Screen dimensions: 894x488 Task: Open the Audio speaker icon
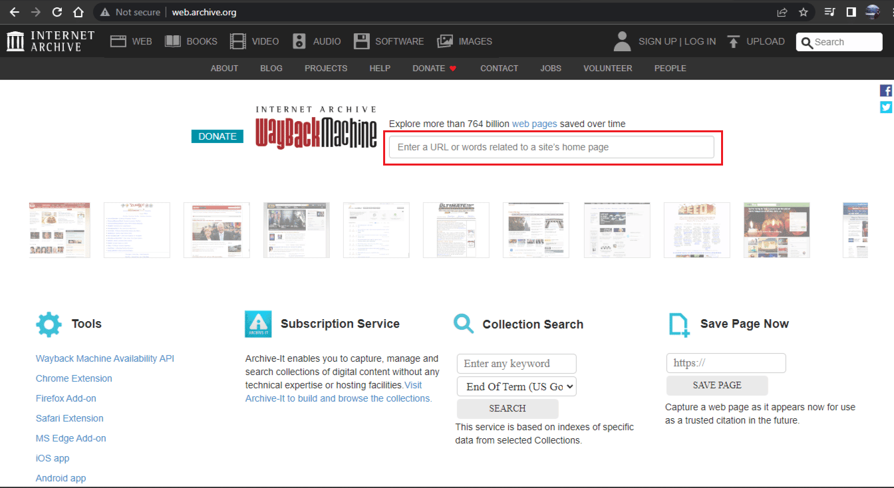click(299, 41)
